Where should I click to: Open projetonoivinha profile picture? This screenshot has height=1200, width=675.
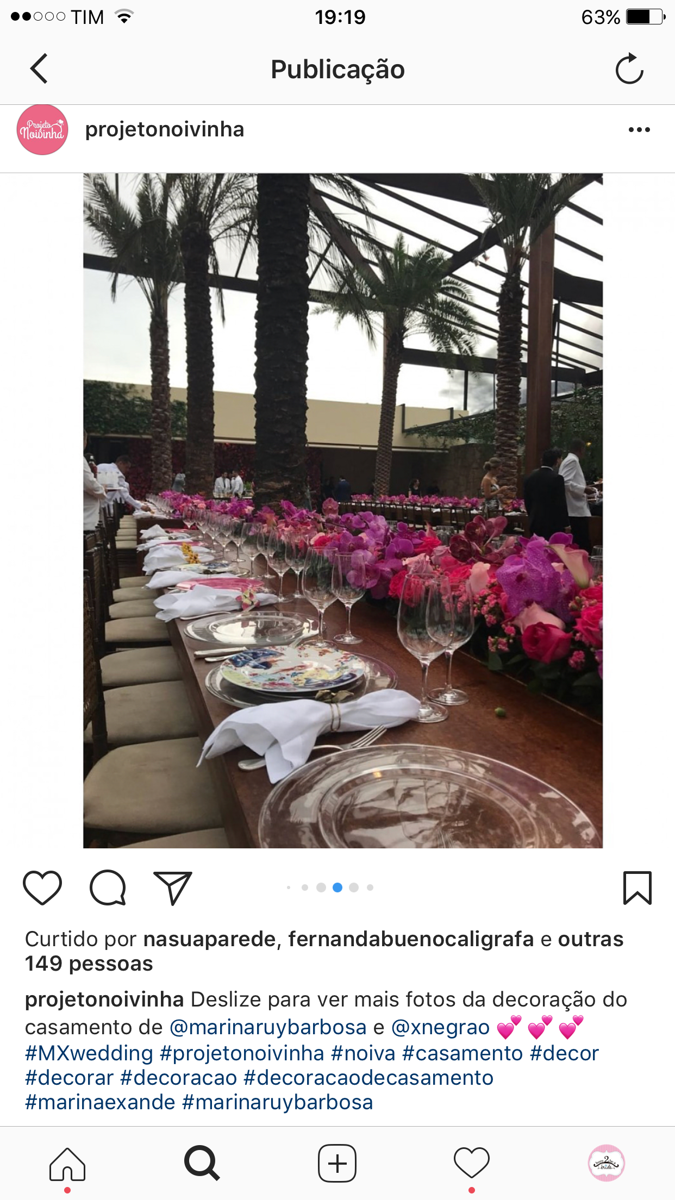coord(42,130)
